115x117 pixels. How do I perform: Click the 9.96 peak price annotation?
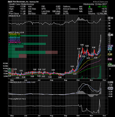point(82,45)
